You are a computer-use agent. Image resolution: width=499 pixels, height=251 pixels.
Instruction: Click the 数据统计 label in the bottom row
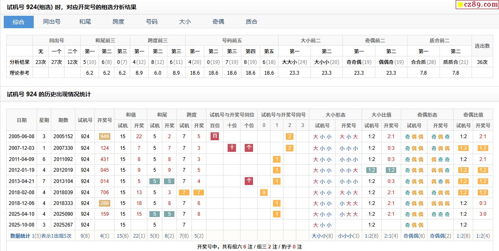click(20, 236)
